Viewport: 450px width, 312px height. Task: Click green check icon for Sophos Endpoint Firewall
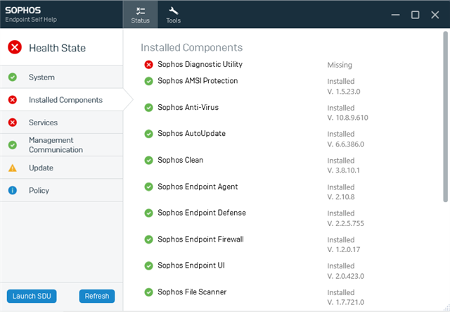148,239
